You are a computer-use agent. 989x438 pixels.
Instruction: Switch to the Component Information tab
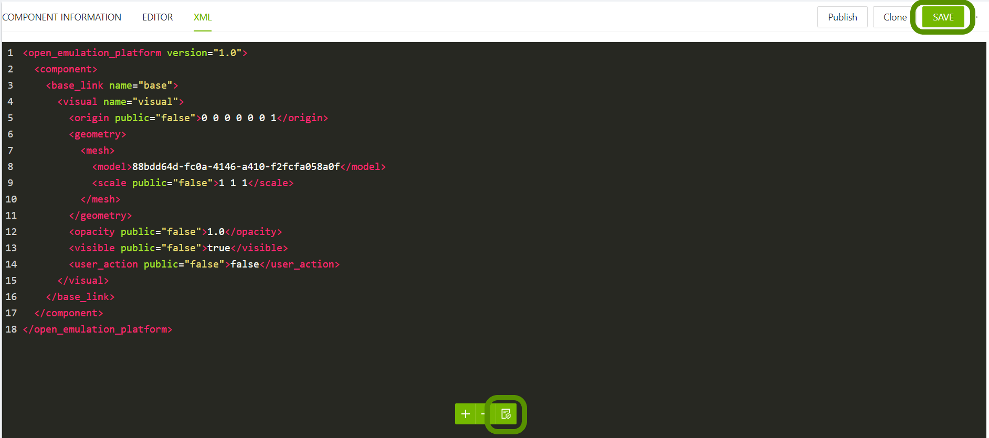pos(62,17)
